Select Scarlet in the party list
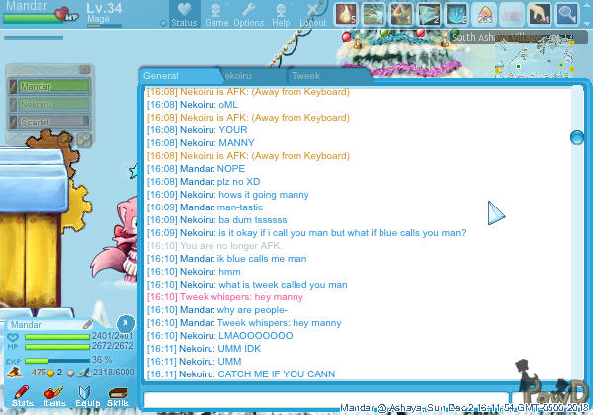This screenshot has width=593, height=415. point(49,122)
